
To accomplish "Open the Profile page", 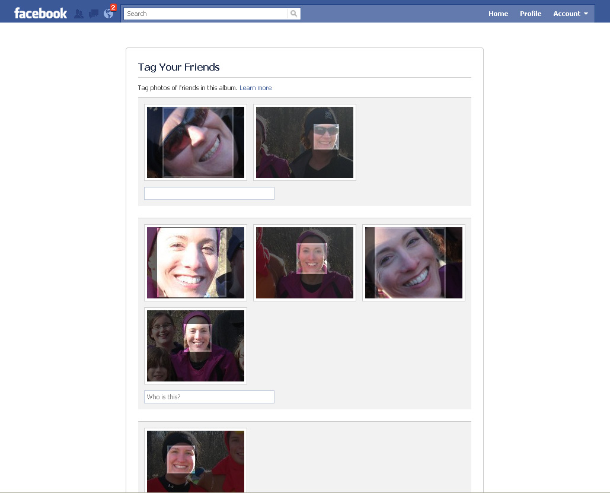I will coord(531,14).
